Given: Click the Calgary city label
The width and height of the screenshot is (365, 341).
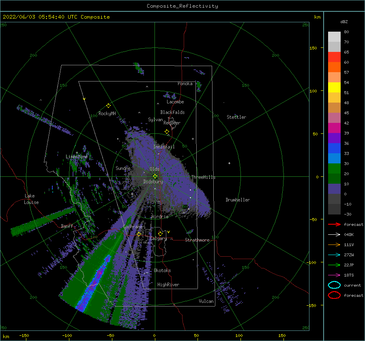Looking at the screenshot, I should (x=158, y=238).
